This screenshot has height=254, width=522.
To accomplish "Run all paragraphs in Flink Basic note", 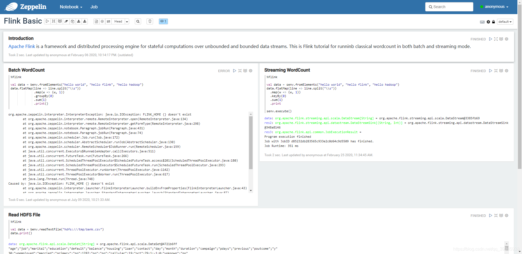I will pos(47,21).
